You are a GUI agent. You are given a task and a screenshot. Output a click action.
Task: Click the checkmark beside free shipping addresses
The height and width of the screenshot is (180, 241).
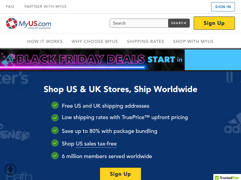[55, 105]
